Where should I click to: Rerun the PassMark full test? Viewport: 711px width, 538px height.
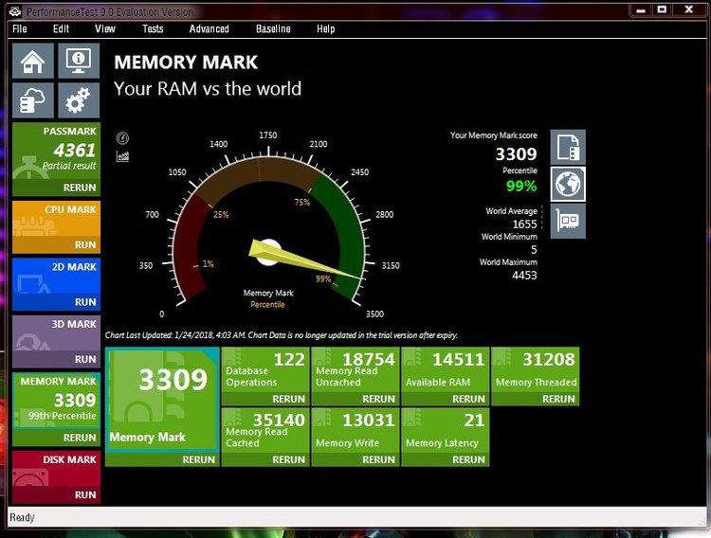point(80,188)
